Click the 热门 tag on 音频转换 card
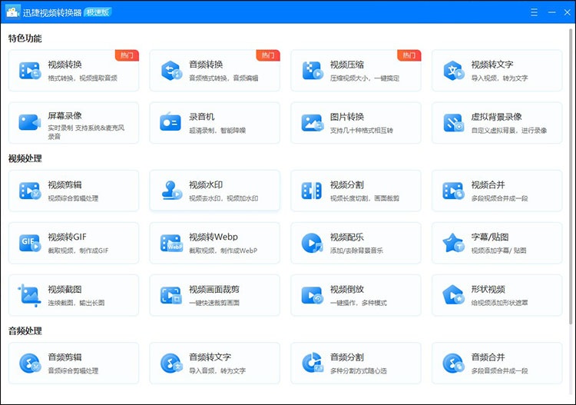 pyautogui.click(x=268, y=55)
